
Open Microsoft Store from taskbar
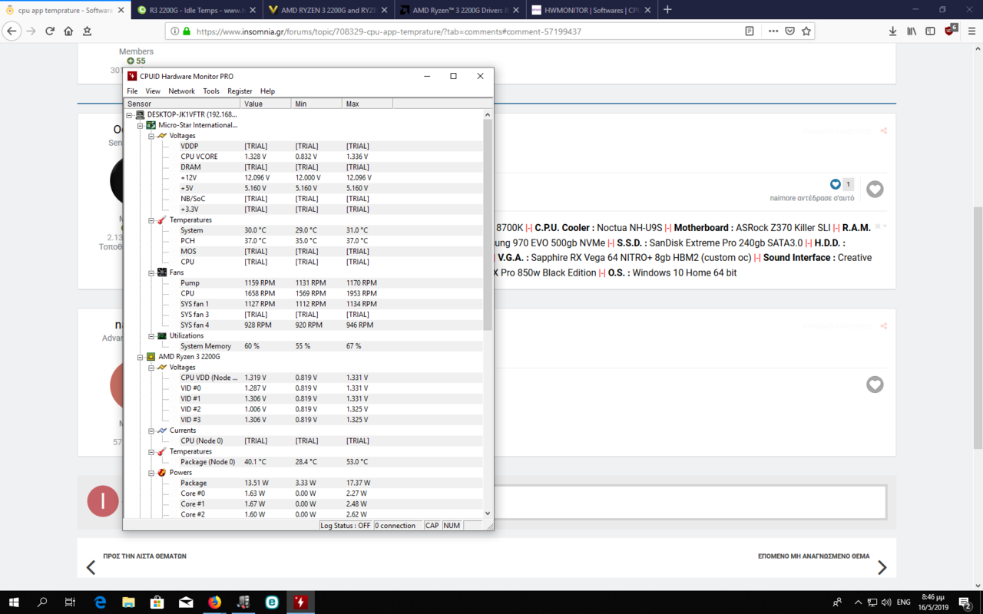pos(157,602)
